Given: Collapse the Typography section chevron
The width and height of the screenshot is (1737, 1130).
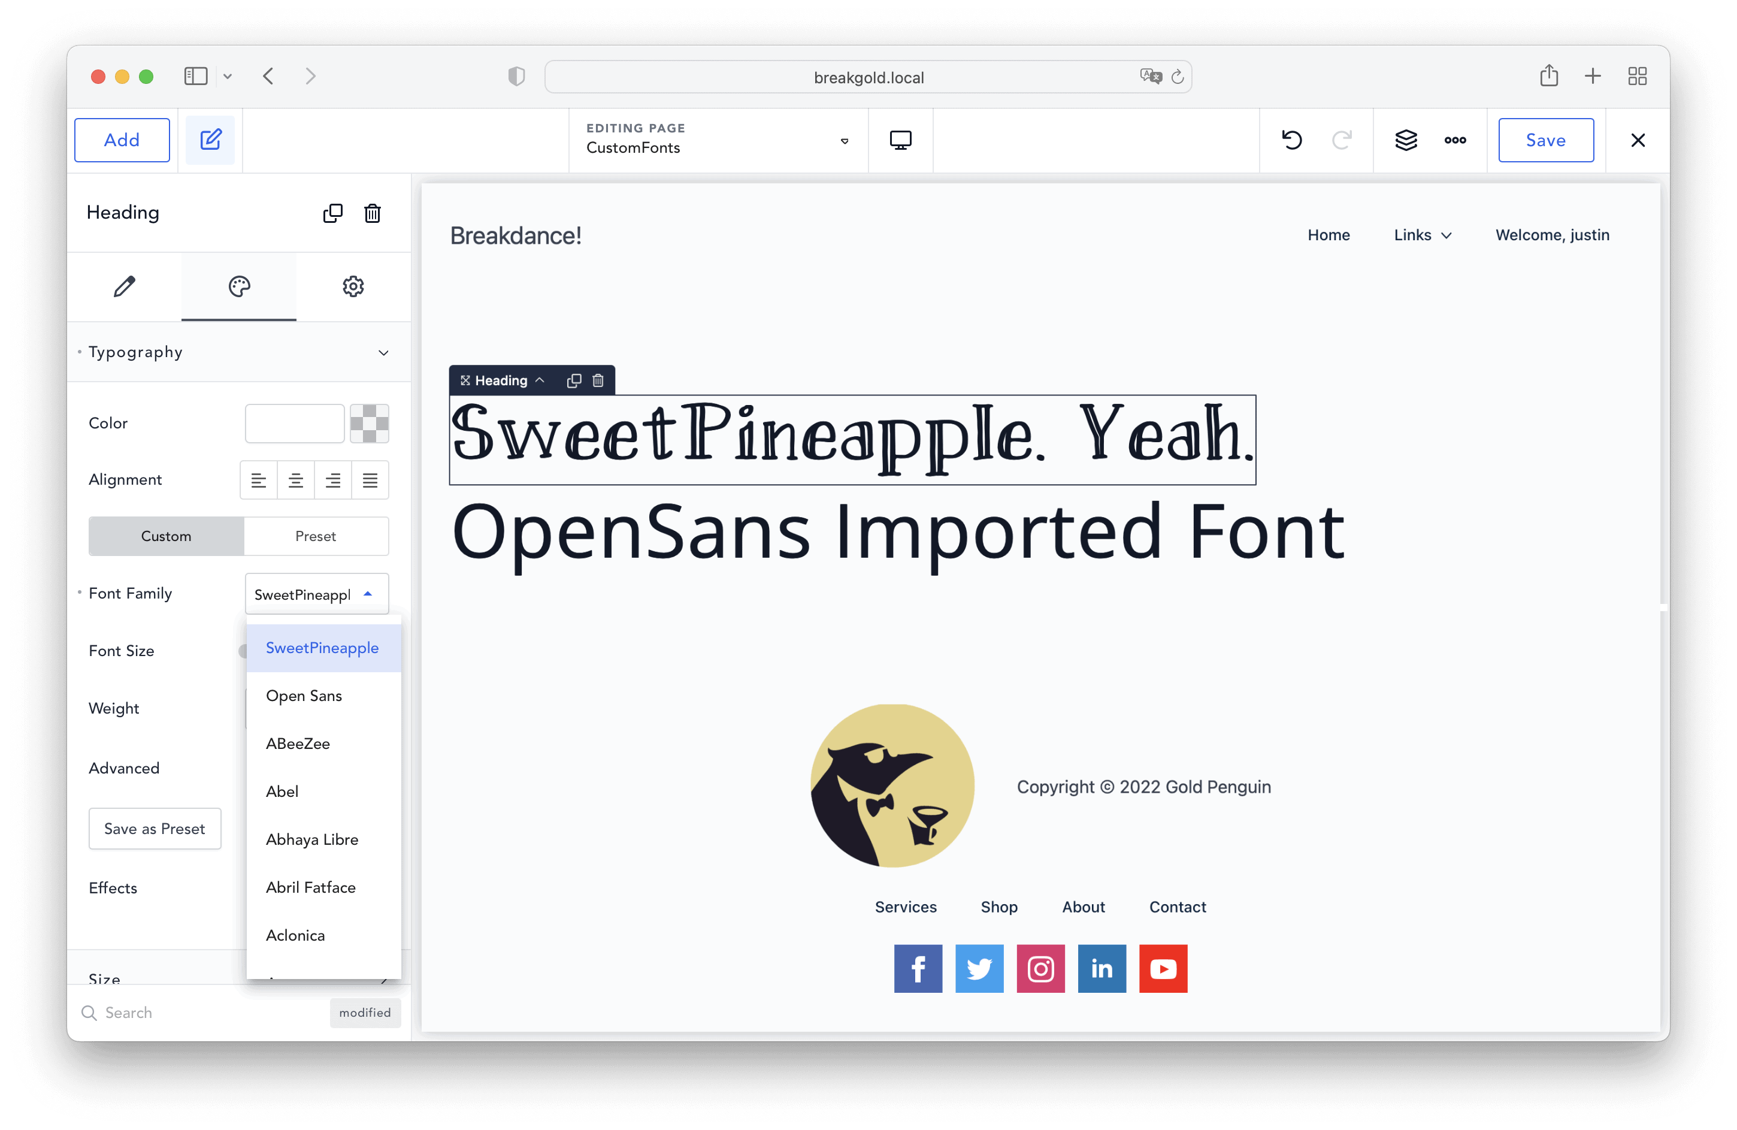Looking at the screenshot, I should tap(383, 352).
